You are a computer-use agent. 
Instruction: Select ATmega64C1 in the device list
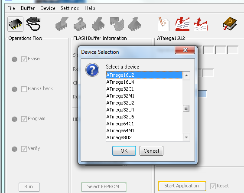[x=144, y=124]
